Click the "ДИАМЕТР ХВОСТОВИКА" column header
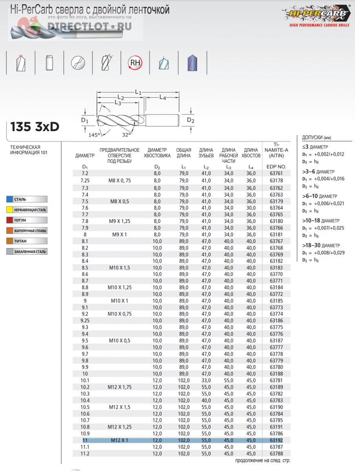Image resolution: width=355 pixels, height=471 pixels. [157, 153]
